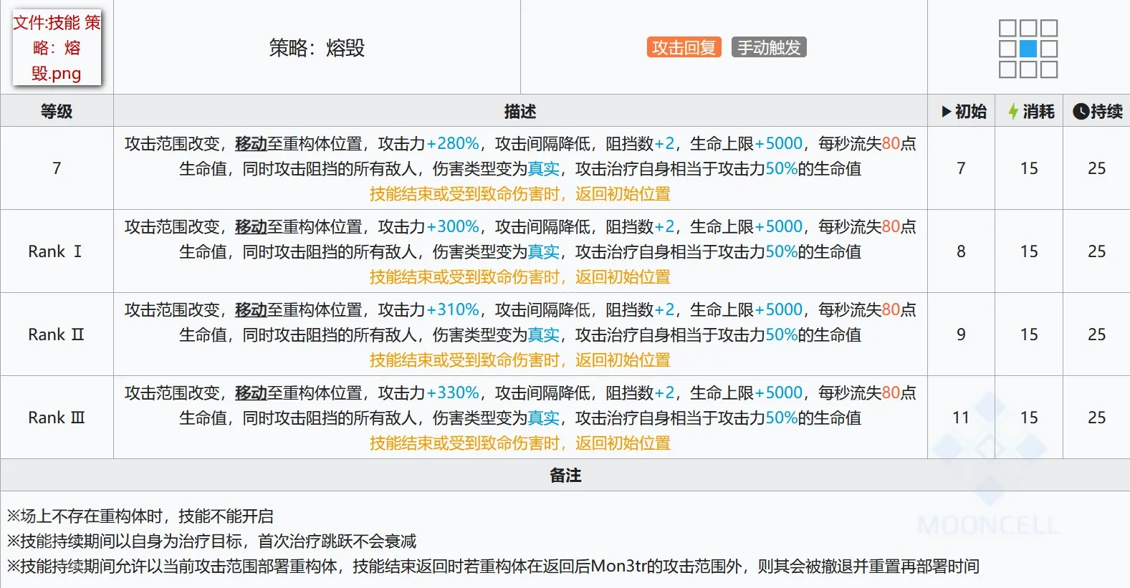Click the blue center tile of range grid
Viewport: 1130px width, 588px height.
click(x=1028, y=49)
